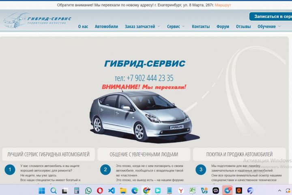292x195 pixels.
Task: Click the numbered circle 1 icon
Action: [10, 170]
